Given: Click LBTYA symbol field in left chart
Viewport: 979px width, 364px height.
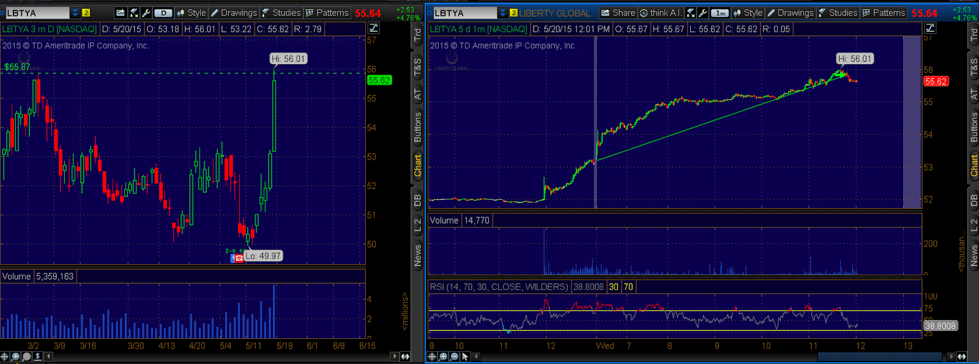Looking at the screenshot, I should [x=37, y=13].
